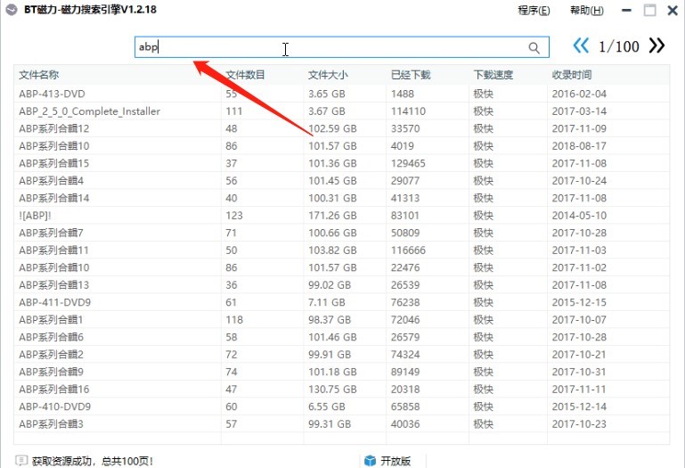Sort by 文件名称 column header
685x468 pixels.
click(x=39, y=75)
